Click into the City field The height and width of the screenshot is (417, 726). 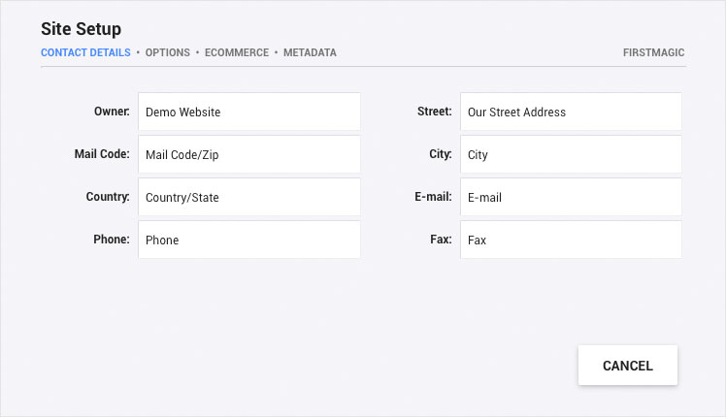coord(571,154)
